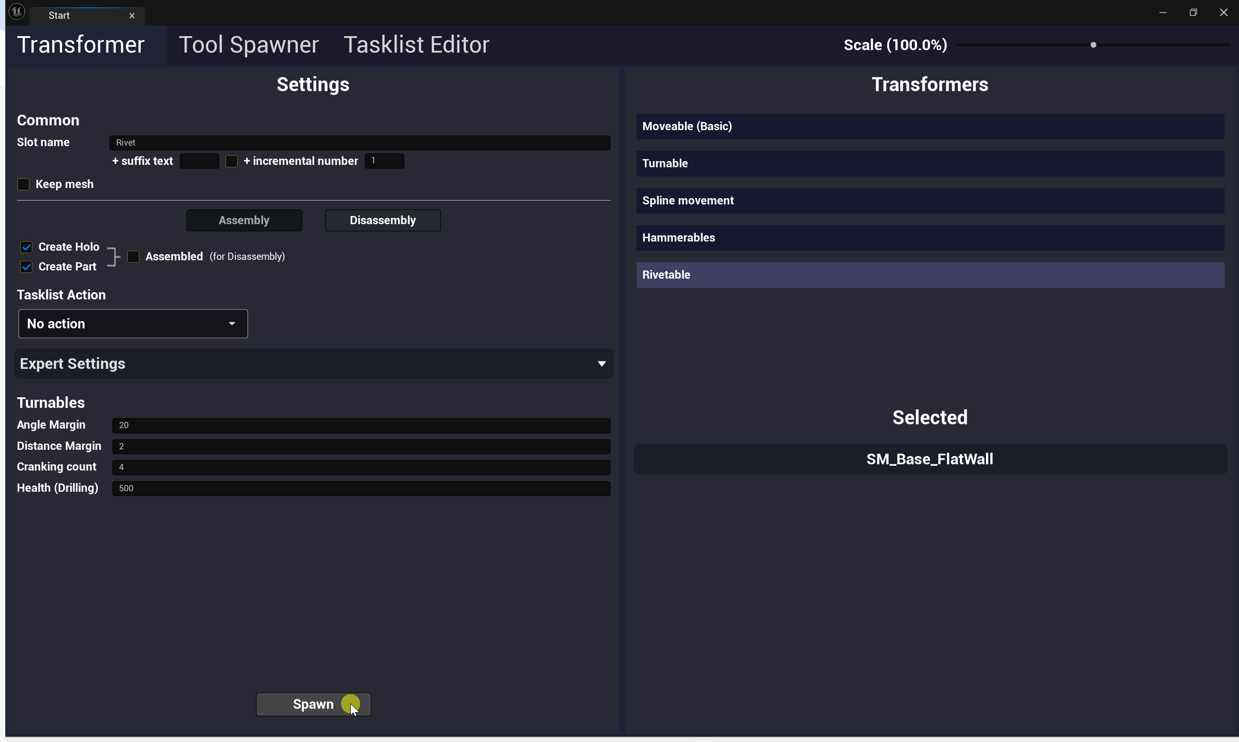Enable incremental number checkbox
Image resolution: width=1239 pixels, height=742 pixels.
point(231,162)
